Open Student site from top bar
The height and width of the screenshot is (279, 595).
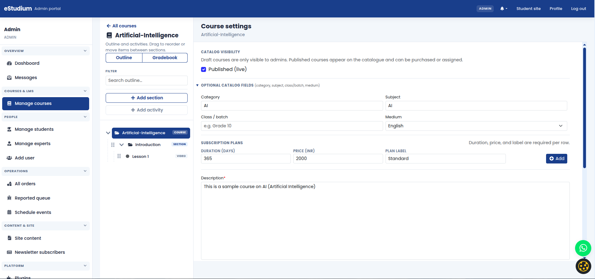[528, 9]
